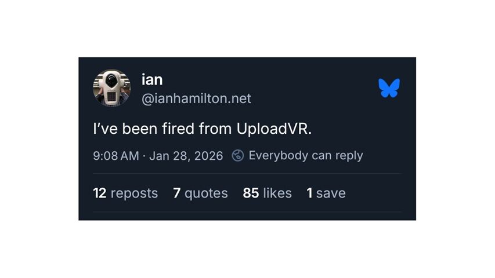This screenshot has width=495, height=278.
Task: Click the globe icon beside reply setting
Action: coord(238,155)
